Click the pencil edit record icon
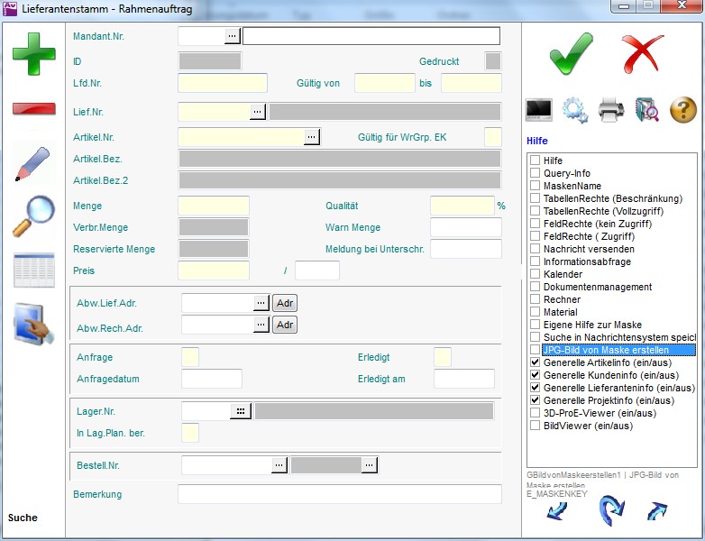This screenshot has width=705, height=541. (x=32, y=162)
